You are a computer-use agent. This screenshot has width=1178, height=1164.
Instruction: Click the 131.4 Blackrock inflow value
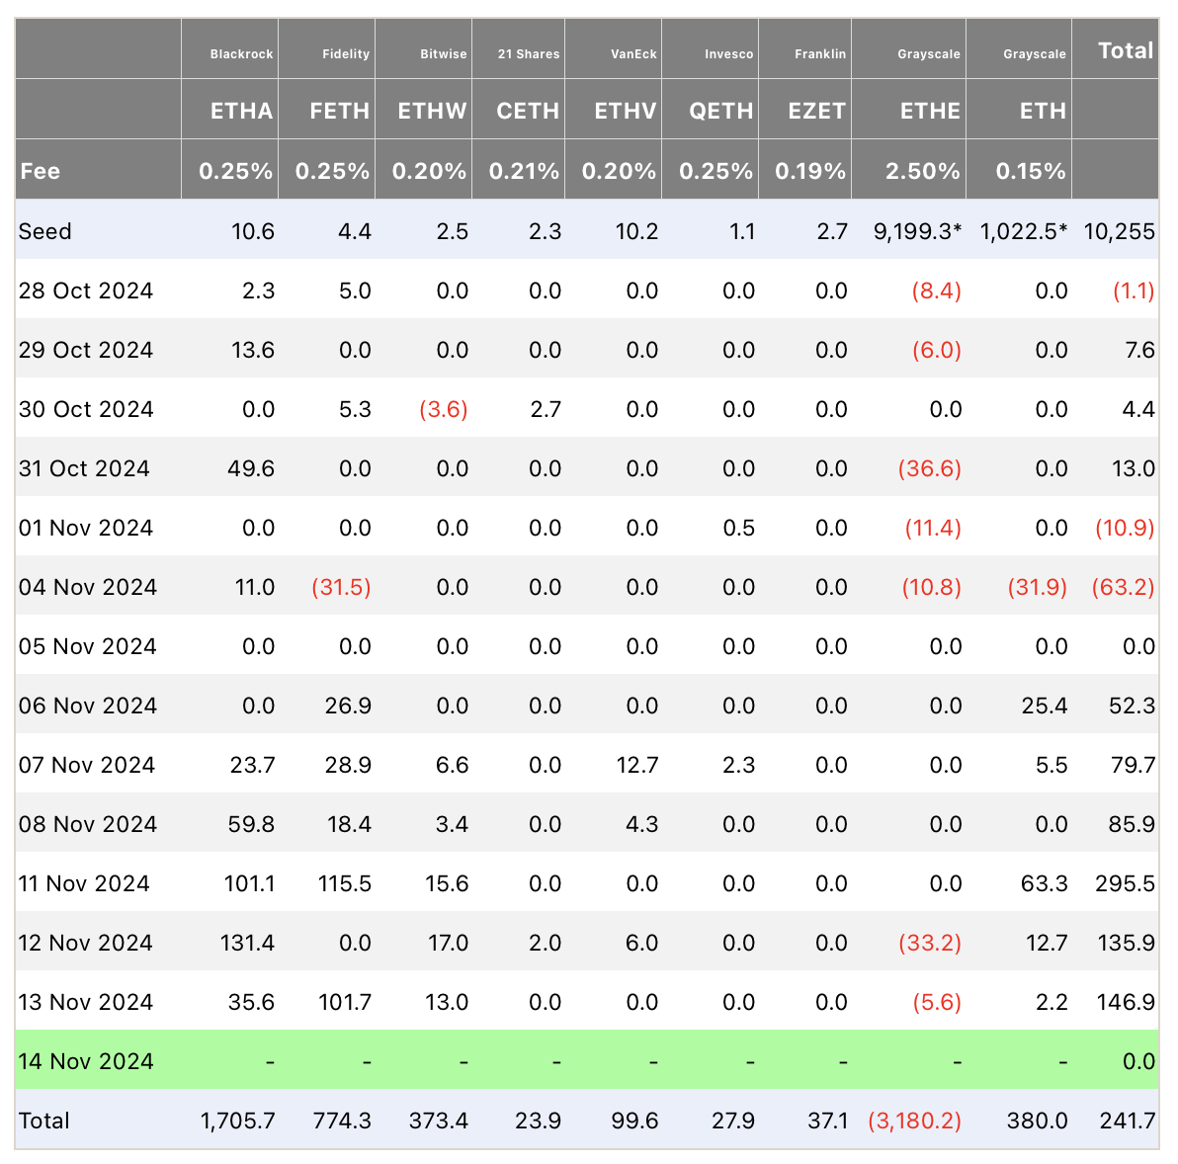pyautogui.click(x=247, y=944)
